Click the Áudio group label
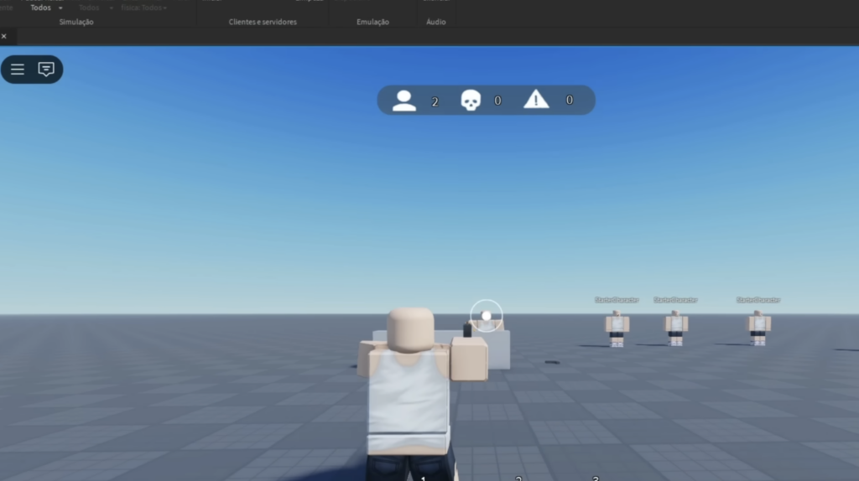859x481 pixels. coord(436,22)
